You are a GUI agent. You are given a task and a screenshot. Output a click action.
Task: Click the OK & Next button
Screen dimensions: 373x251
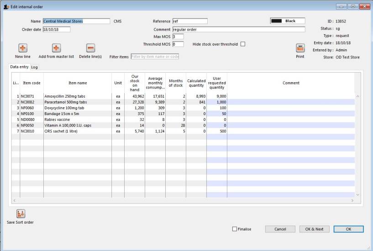click(x=314, y=229)
